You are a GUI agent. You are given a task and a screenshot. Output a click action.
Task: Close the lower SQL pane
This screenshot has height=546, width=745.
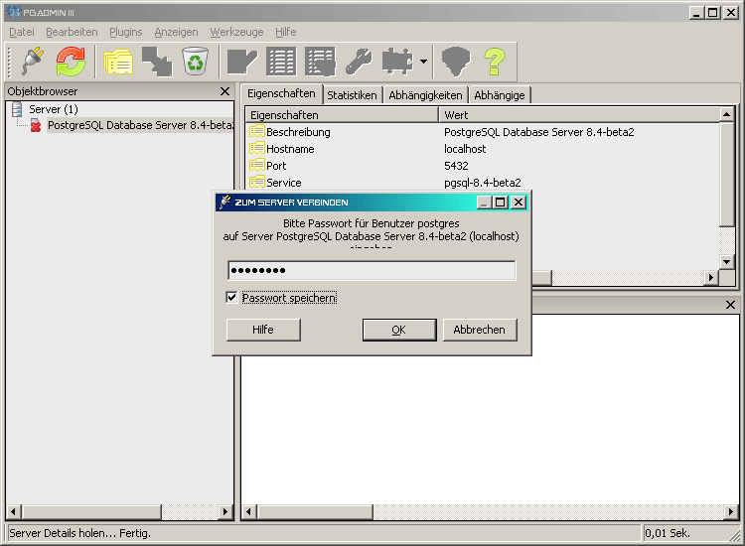pos(730,305)
